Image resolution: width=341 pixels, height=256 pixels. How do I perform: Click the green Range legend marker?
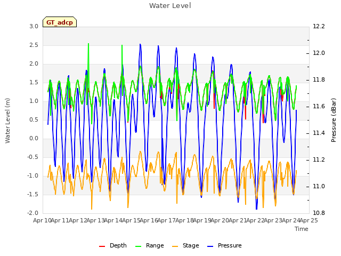139,246
